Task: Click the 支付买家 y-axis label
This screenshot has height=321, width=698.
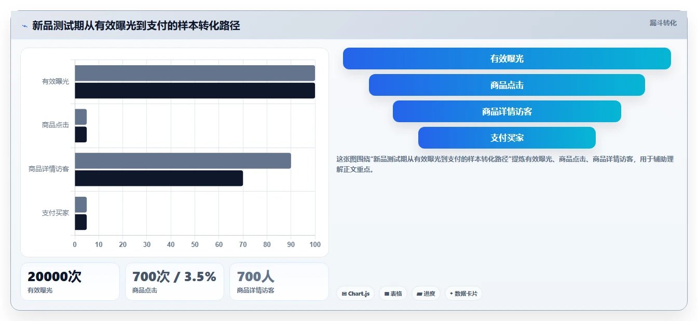Action: click(56, 213)
